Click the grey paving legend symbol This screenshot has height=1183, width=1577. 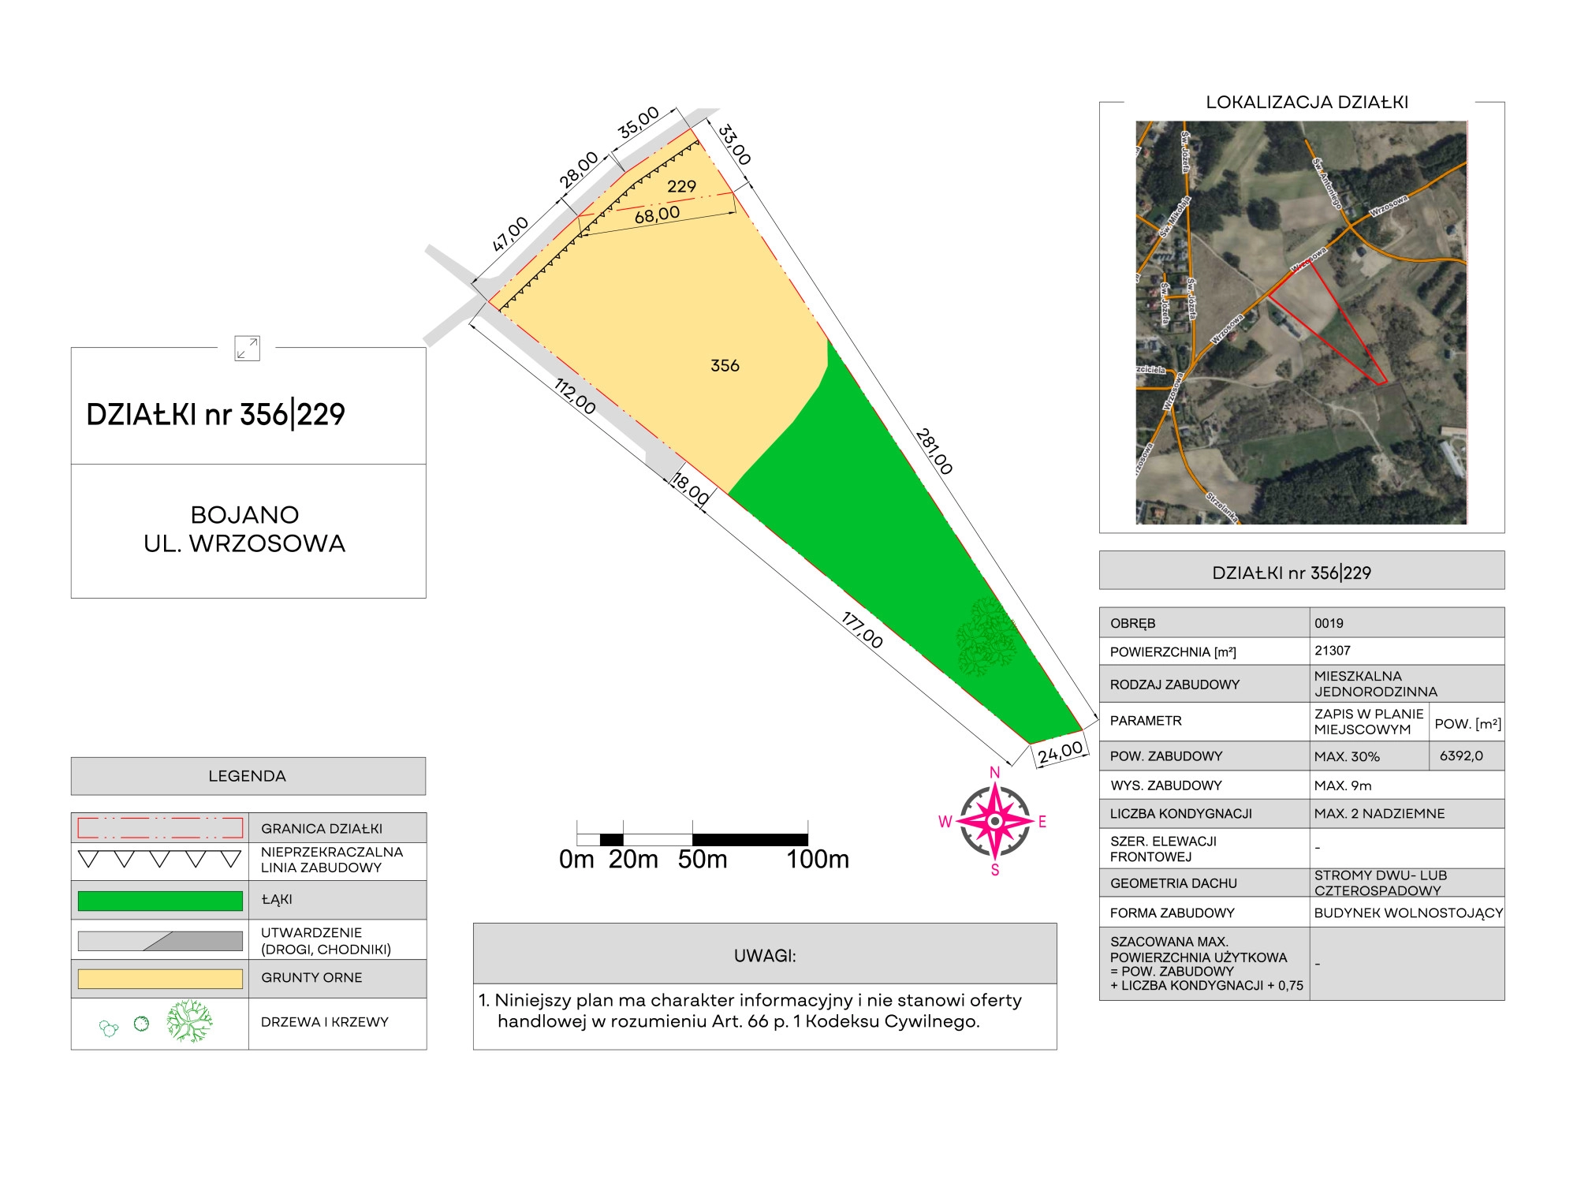[160, 940]
